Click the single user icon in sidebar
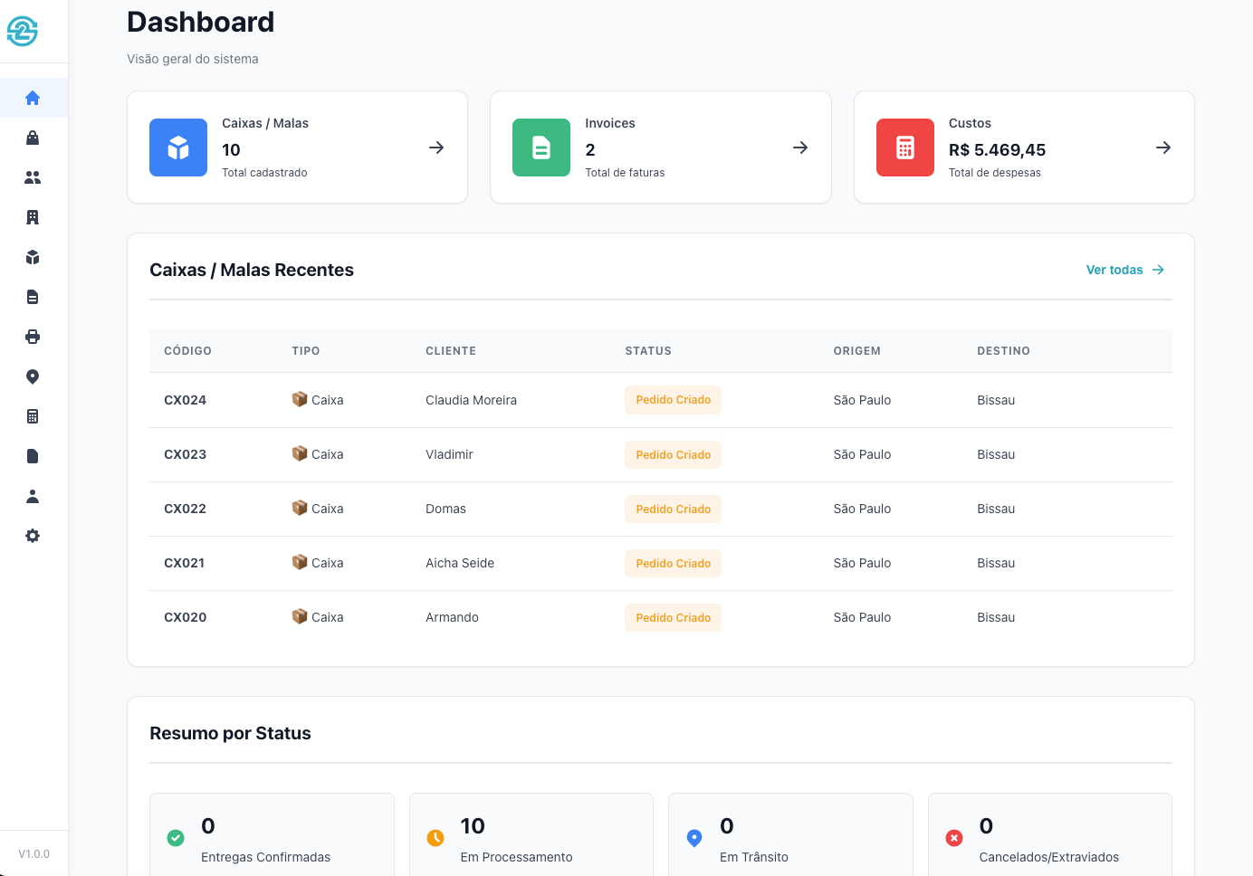 [33, 496]
